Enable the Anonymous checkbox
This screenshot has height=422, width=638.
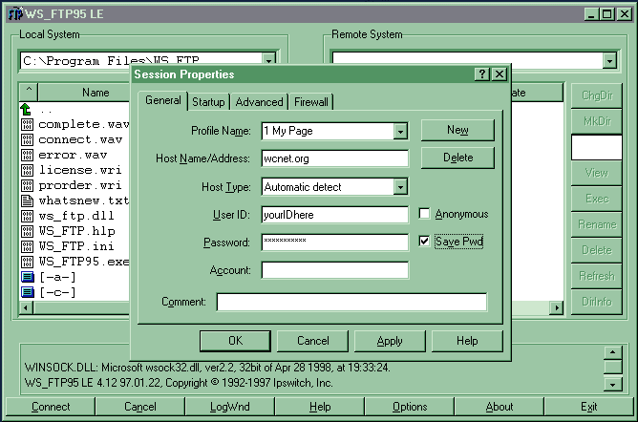click(424, 214)
